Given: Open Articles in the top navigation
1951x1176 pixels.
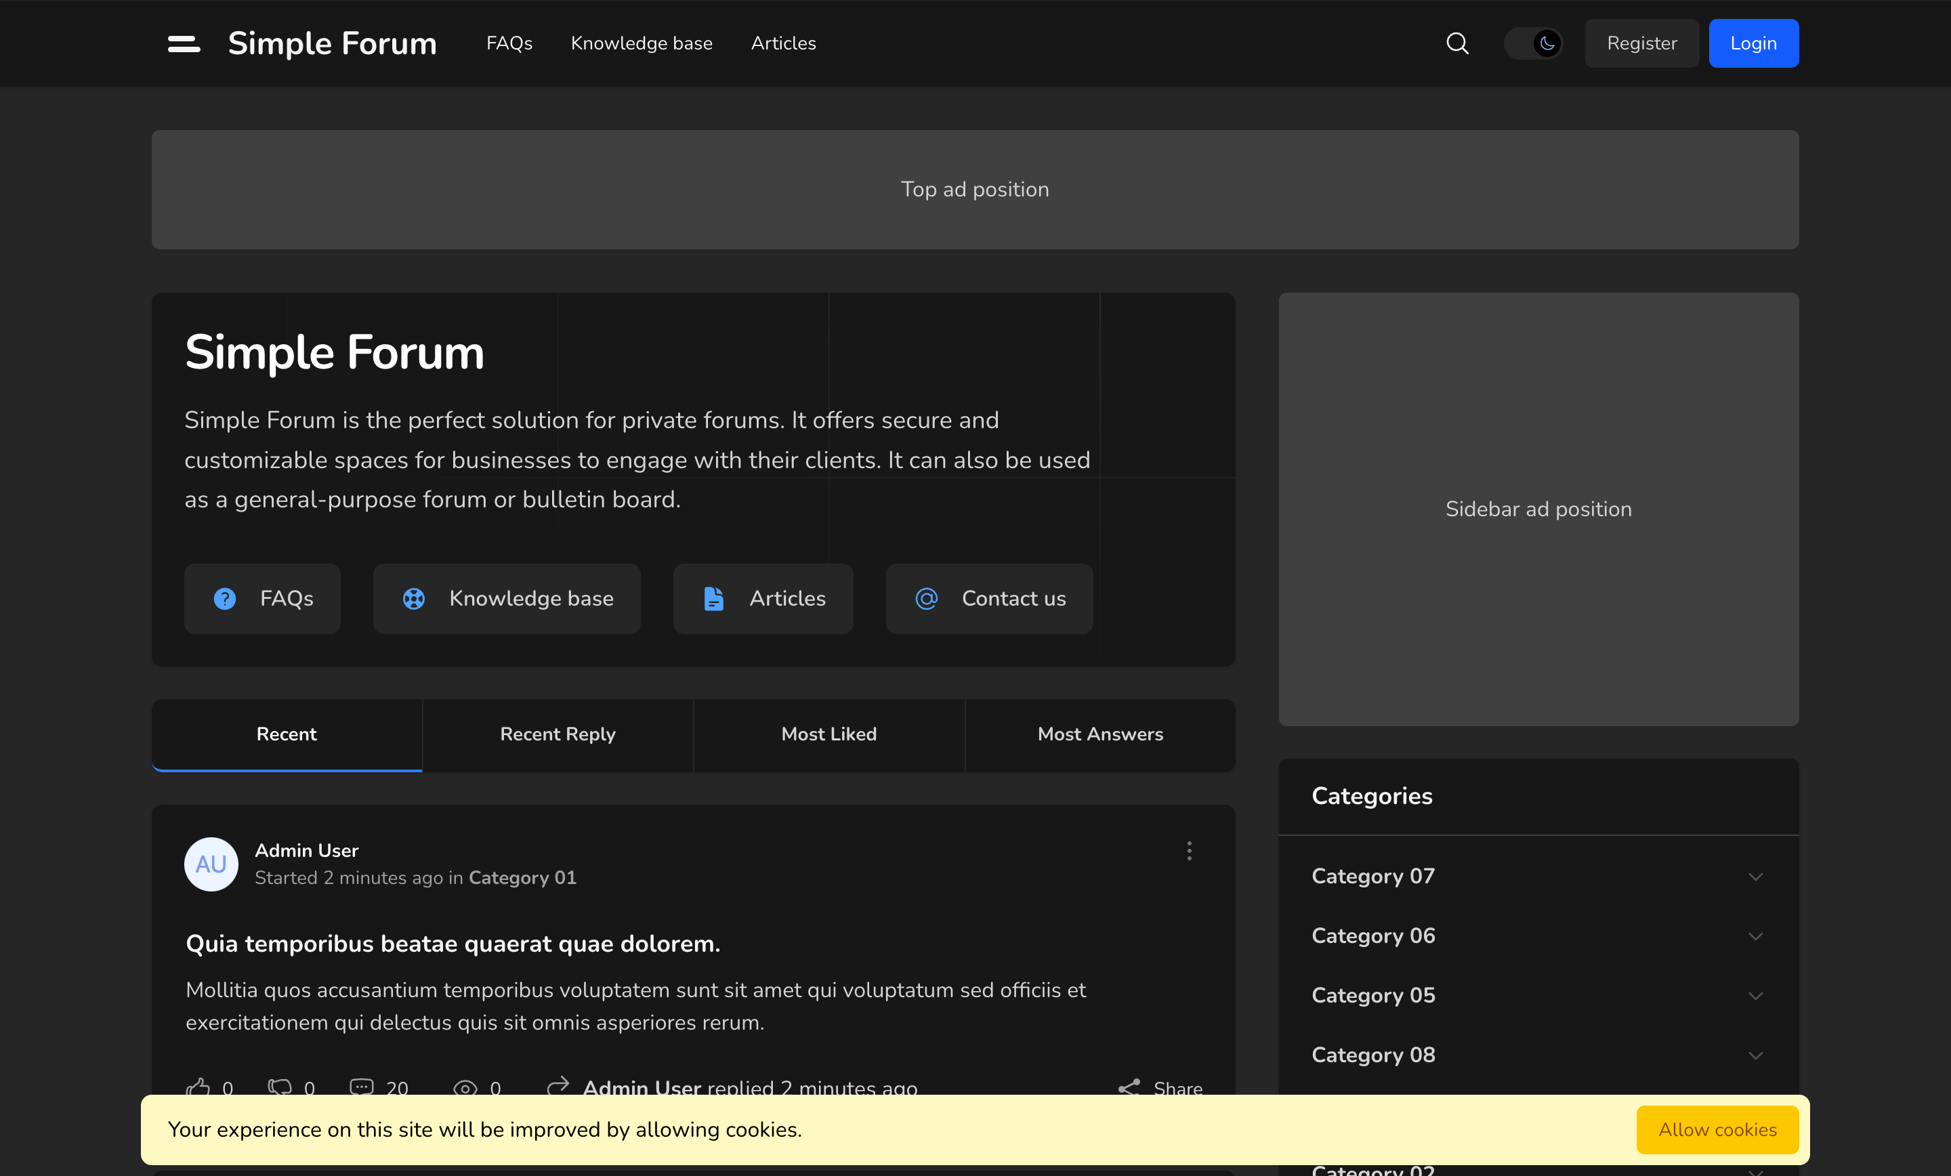Looking at the screenshot, I should (x=783, y=43).
